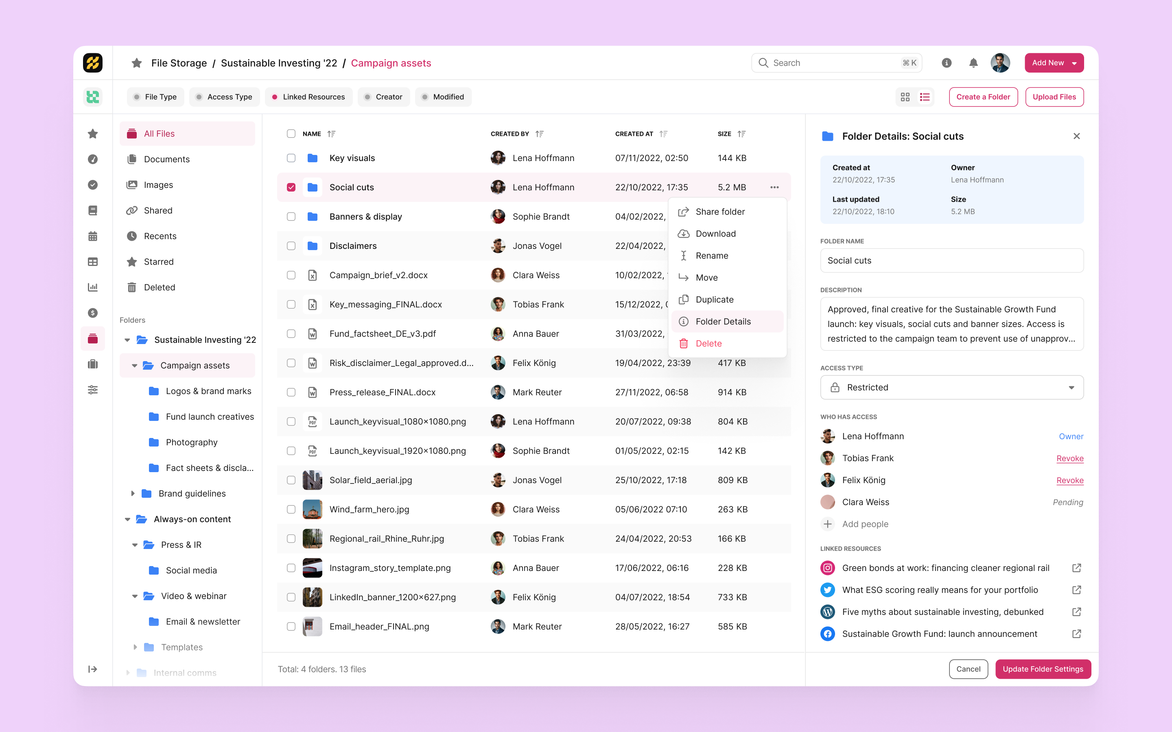Open the Add New dropdown

[1054, 63]
